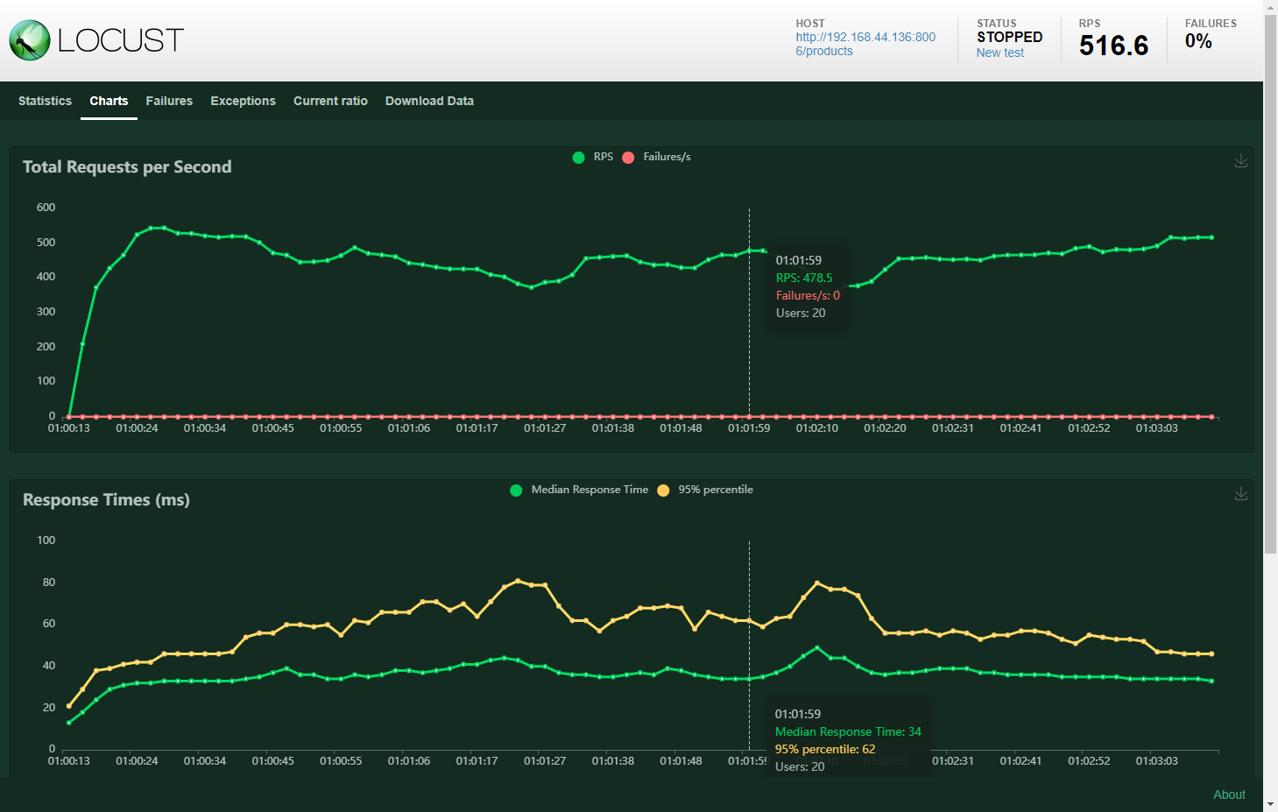Click the RPS: 478.5 tooltip value
The width and height of the screenshot is (1278, 812).
point(804,278)
